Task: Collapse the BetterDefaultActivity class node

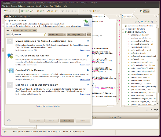Action: pos(123,32)
